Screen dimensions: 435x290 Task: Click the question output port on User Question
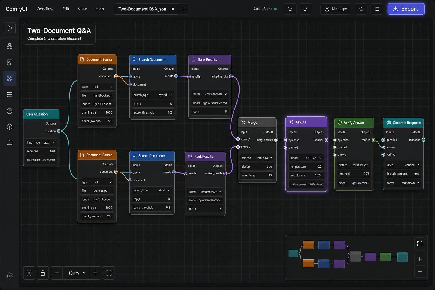(x=59, y=131)
